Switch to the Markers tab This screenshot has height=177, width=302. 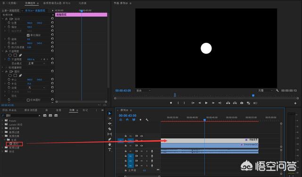[x=85, y=110]
